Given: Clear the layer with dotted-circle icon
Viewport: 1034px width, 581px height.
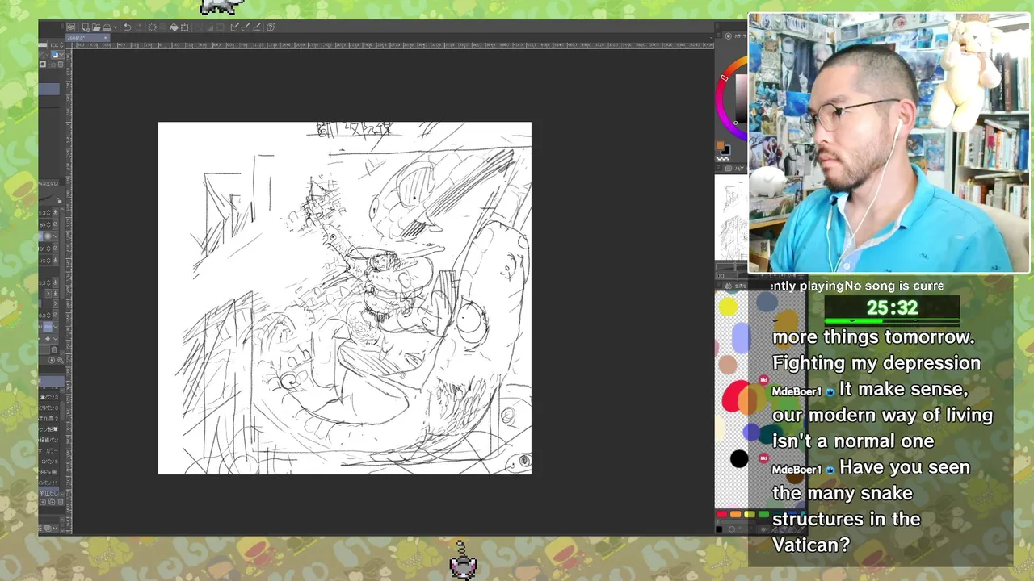Looking at the screenshot, I should point(153,27).
